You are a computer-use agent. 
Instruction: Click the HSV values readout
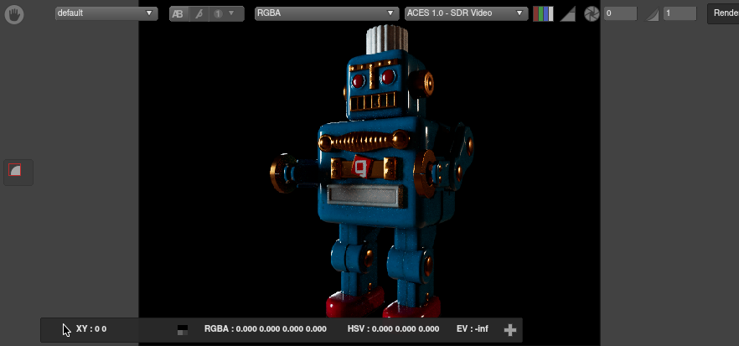(x=393, y=329)
